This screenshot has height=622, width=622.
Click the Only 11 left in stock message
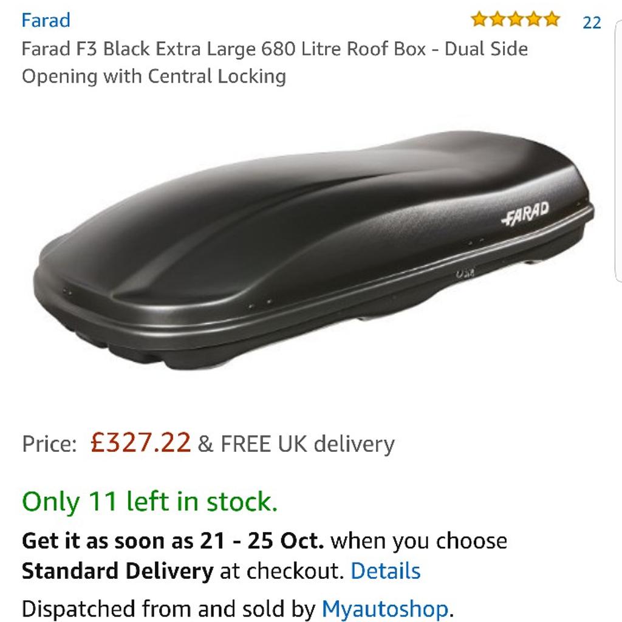[149, 501]
